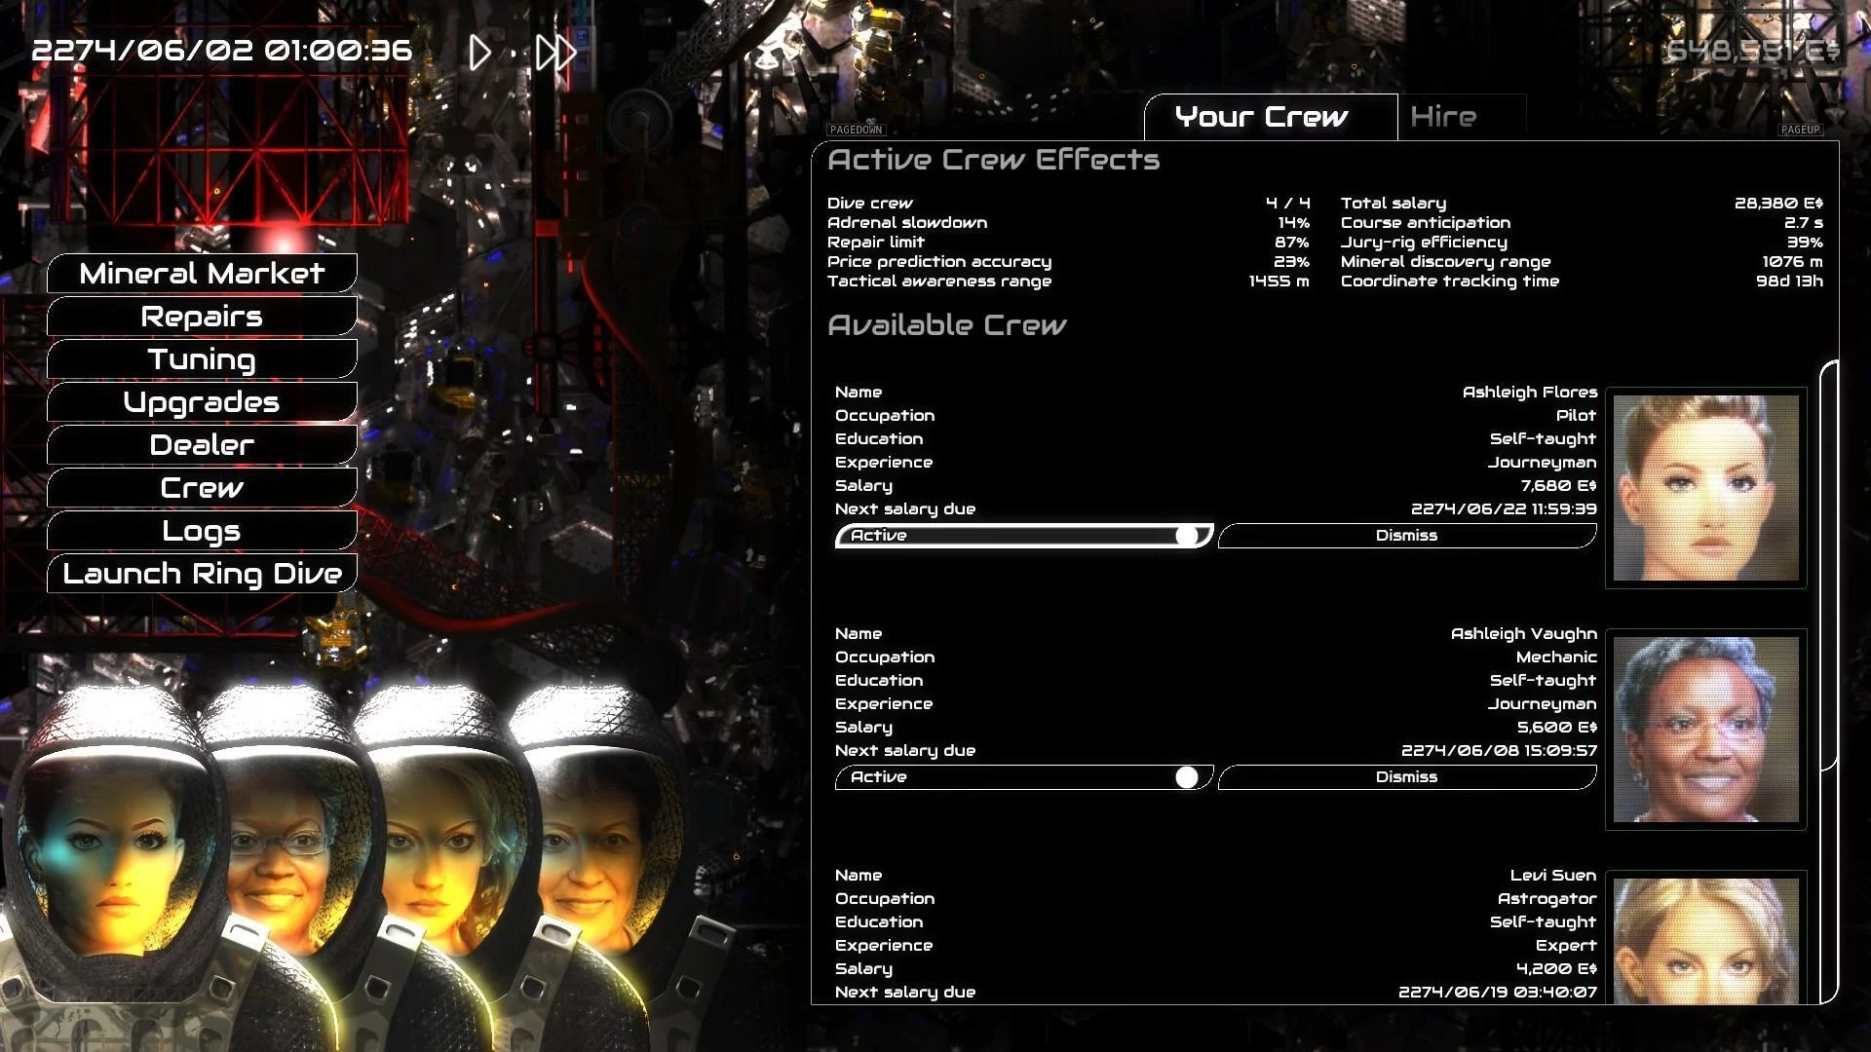
Task: Click the game date and time display
Action: (x=222, y=51)
